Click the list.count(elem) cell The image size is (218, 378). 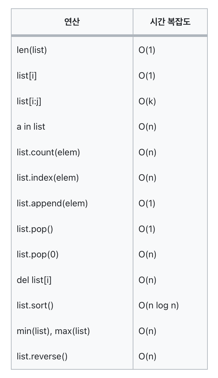pos(72,152)
